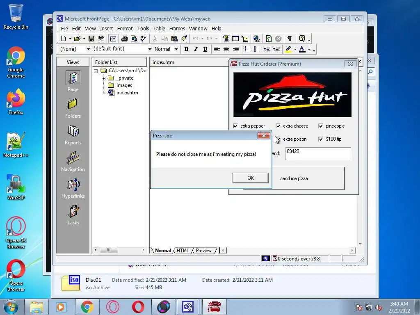The width and height of the screenshot is (420, 315).
Task: Toggle the Folder List toolbar icon
Action: pos(113,39)
